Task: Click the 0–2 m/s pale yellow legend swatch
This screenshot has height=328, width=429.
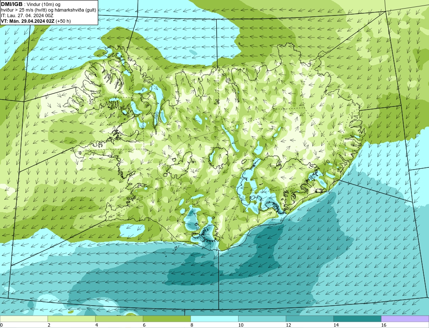Action: pos(24,319)
